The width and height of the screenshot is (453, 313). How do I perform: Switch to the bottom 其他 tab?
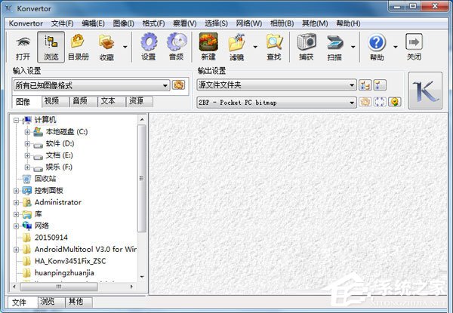[79, 302]
